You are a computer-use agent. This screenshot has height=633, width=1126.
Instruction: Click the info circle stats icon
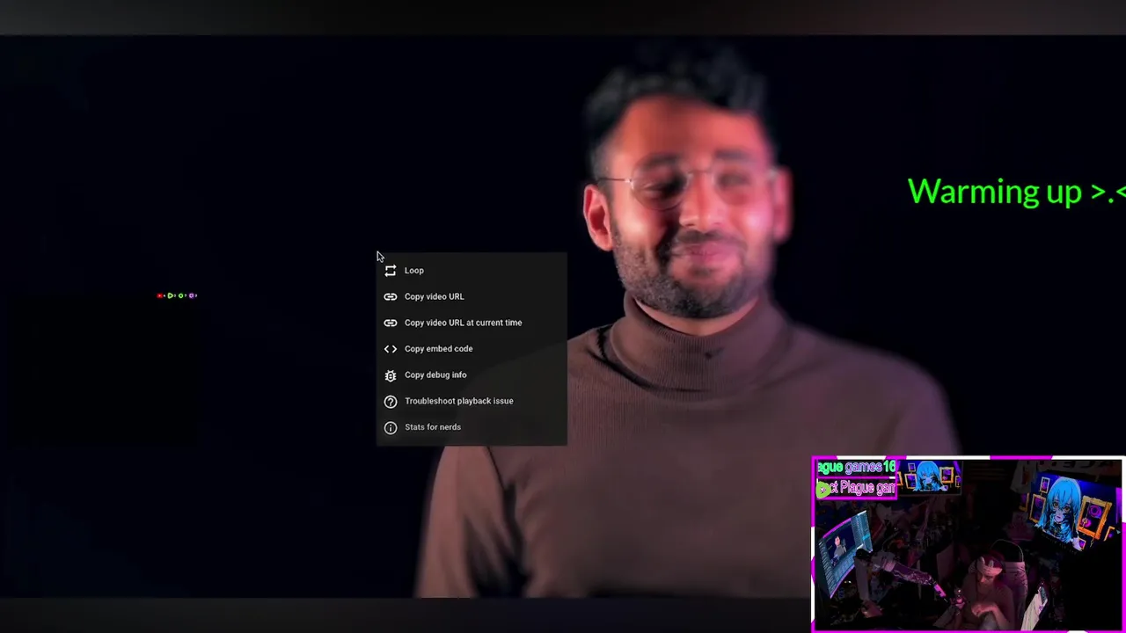[391, 427]
